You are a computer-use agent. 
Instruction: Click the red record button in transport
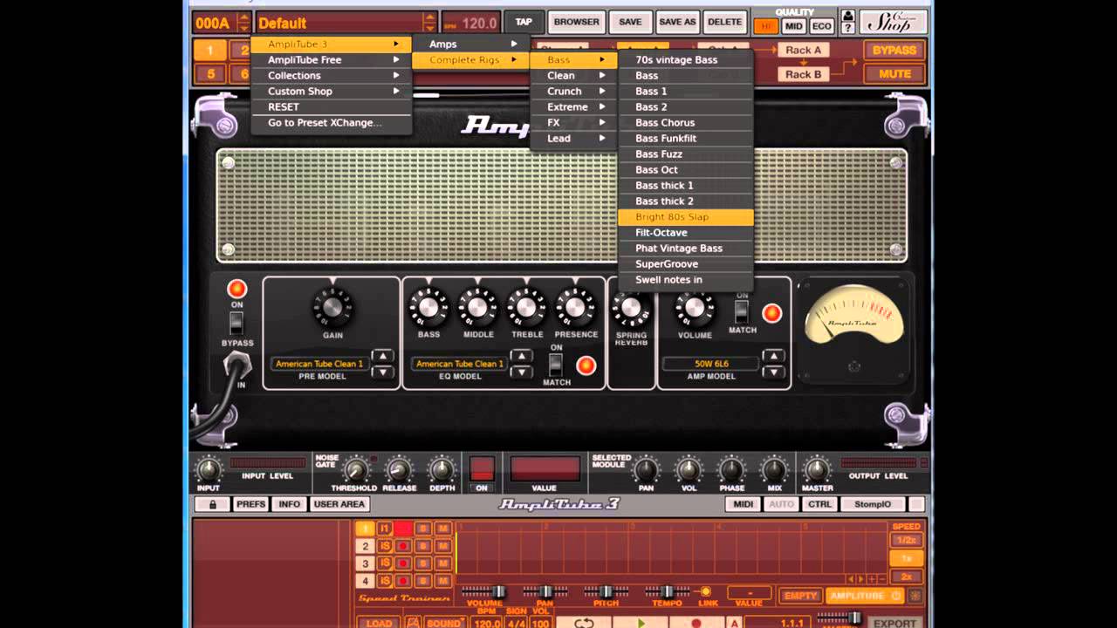point(696,623)
